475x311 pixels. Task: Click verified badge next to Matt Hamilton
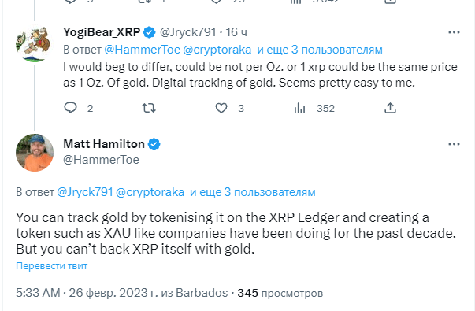(x=154, y=144)
